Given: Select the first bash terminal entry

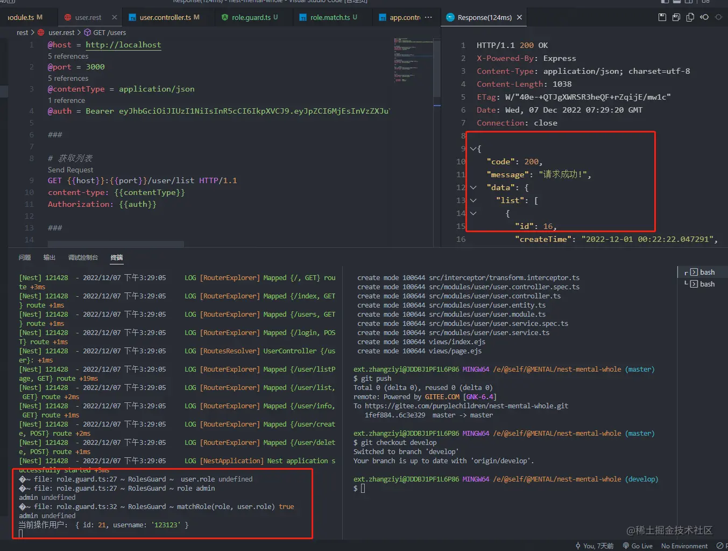Looking at the screenshot, I should tap(702, 272).
